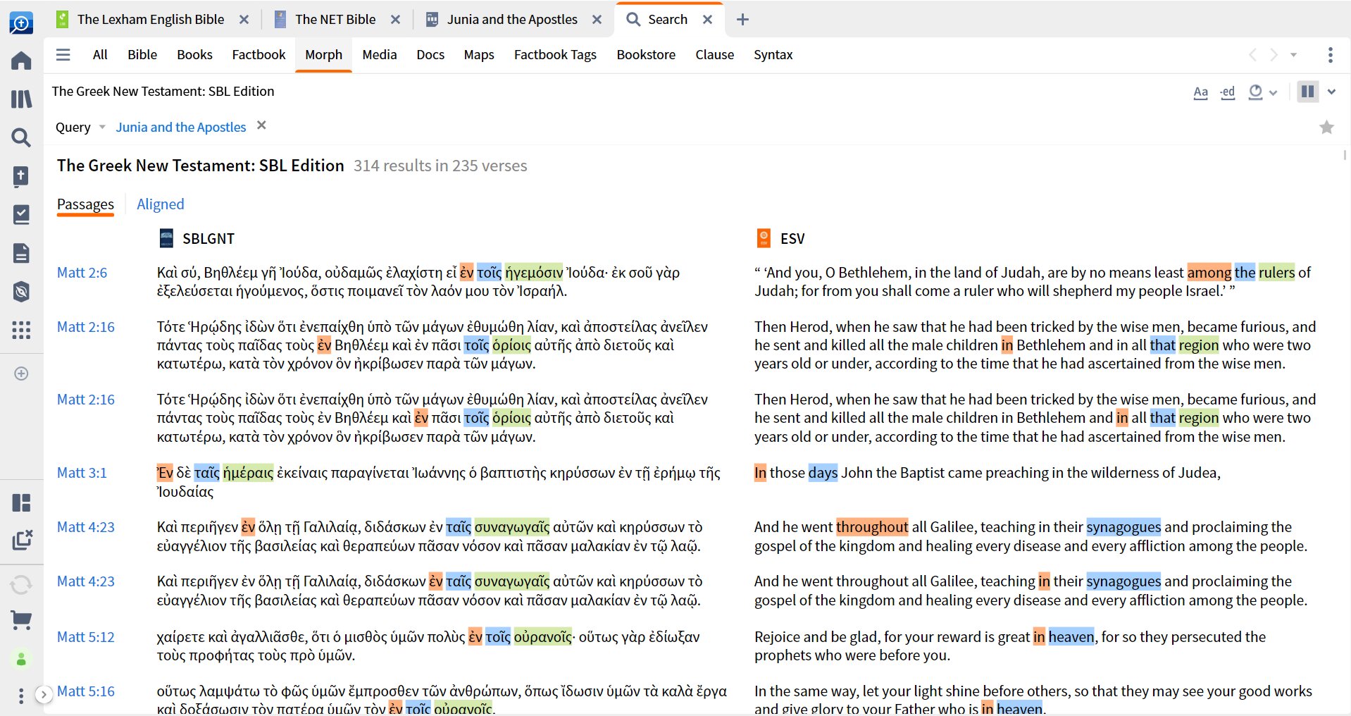Select the Syntax search type

[773, 55]
